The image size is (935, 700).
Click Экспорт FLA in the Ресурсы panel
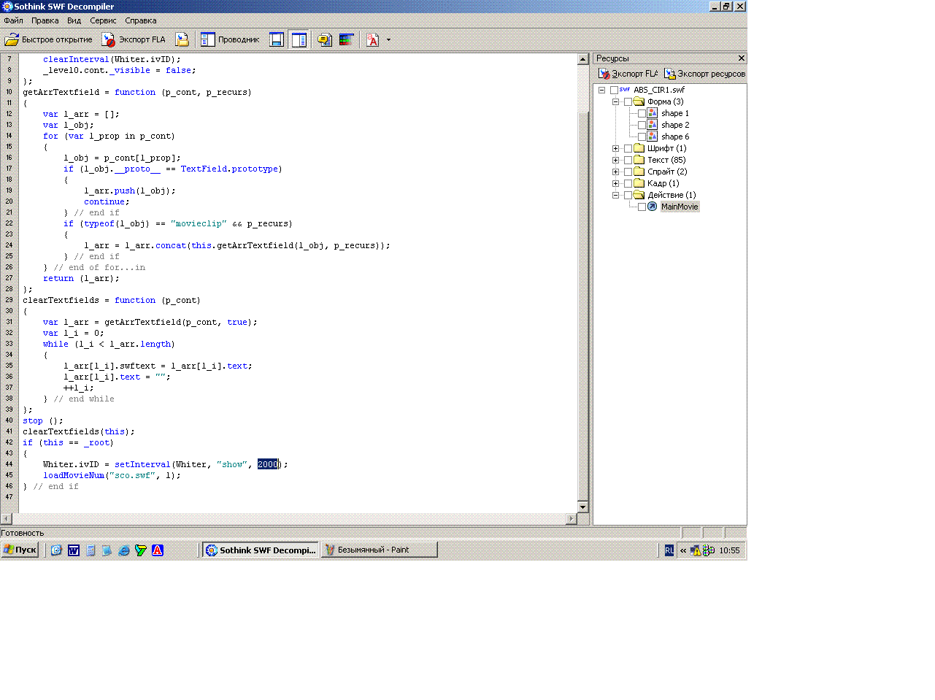tap(628, 74)
